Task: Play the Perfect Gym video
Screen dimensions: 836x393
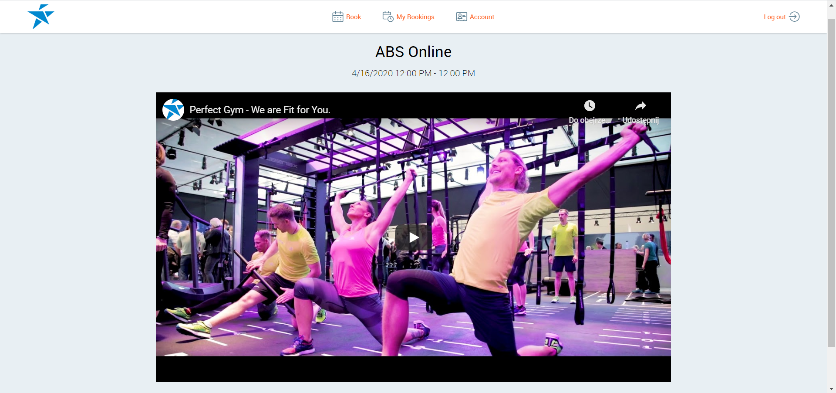Action: [413, 237]
